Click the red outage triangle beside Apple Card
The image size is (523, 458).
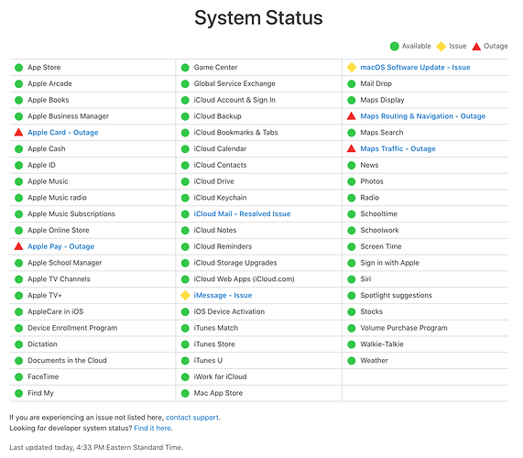[x=18, y=133]
